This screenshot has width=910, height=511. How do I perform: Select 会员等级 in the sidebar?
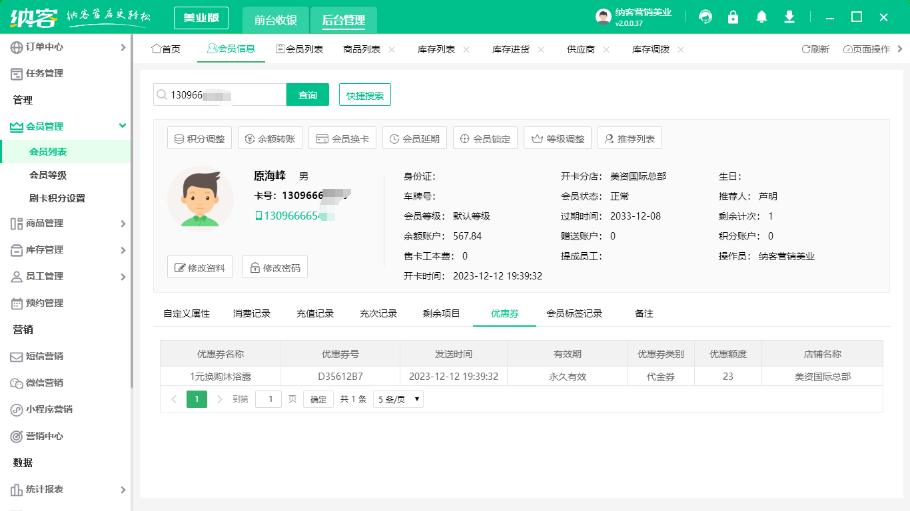(x=48, y=175)
